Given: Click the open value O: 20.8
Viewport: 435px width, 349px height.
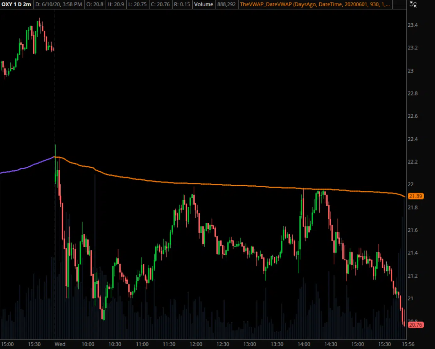Looking at the screenshot, I should pos(95,4).
